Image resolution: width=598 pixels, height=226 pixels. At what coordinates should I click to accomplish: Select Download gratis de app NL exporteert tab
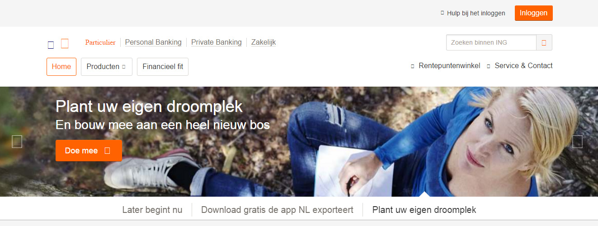(x=277, y=210)
